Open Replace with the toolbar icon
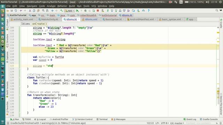This screenshot has width=223, height=125. pos(47,11)
